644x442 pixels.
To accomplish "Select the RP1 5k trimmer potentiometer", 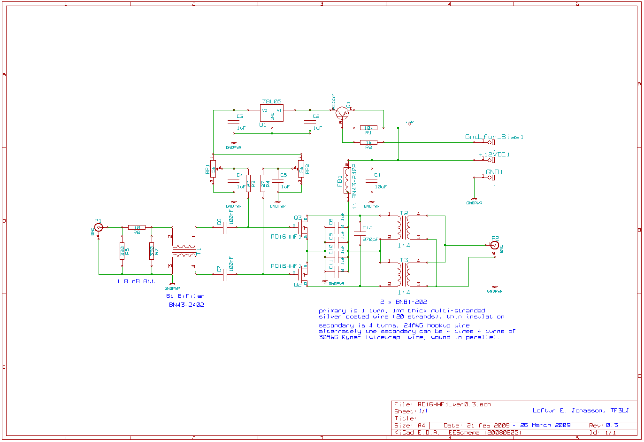I will [x=213, y=169].
